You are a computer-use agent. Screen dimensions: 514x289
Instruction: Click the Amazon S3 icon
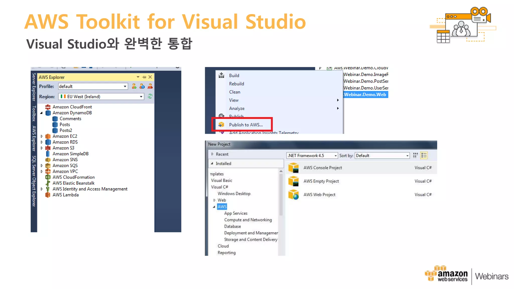48,148
